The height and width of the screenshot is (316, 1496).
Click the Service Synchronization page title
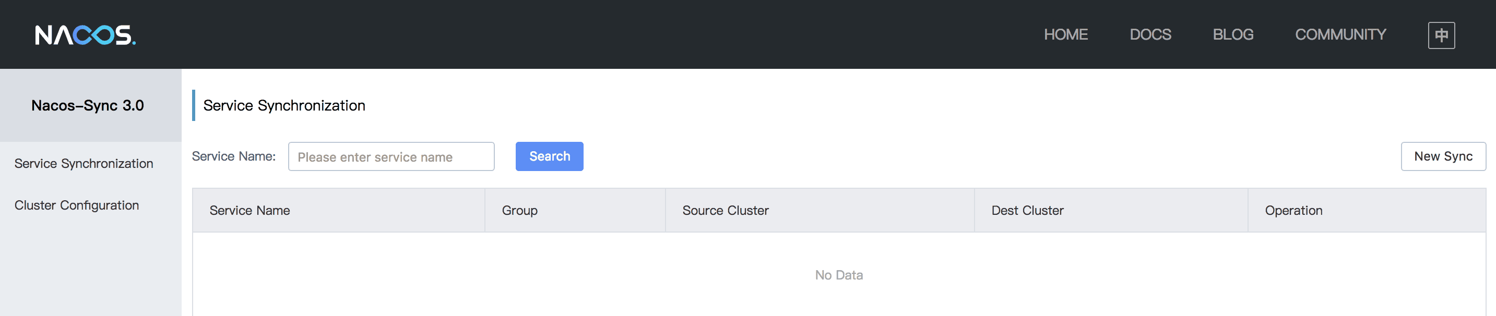point(284,105)
